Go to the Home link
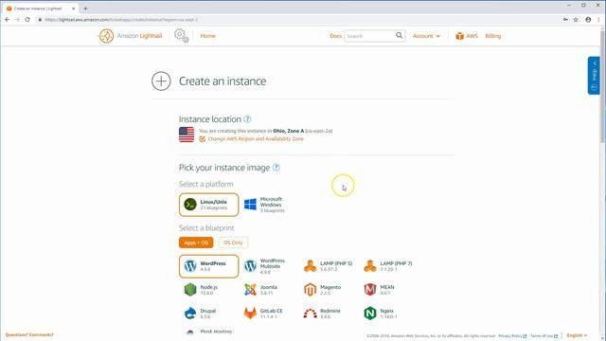Image resolution: width=606 pixels, height=341 pixels. pyautogui.click(x=207, y=36)
